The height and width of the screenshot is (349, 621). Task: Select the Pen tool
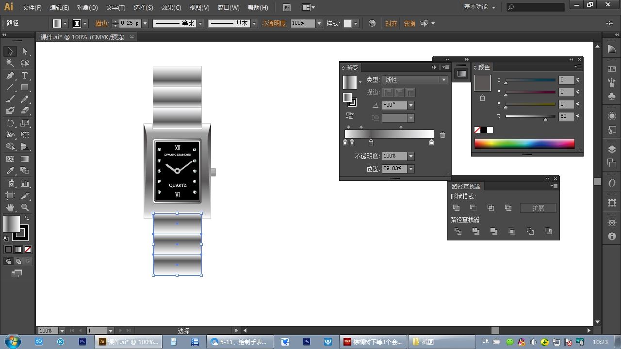point(10,76)
